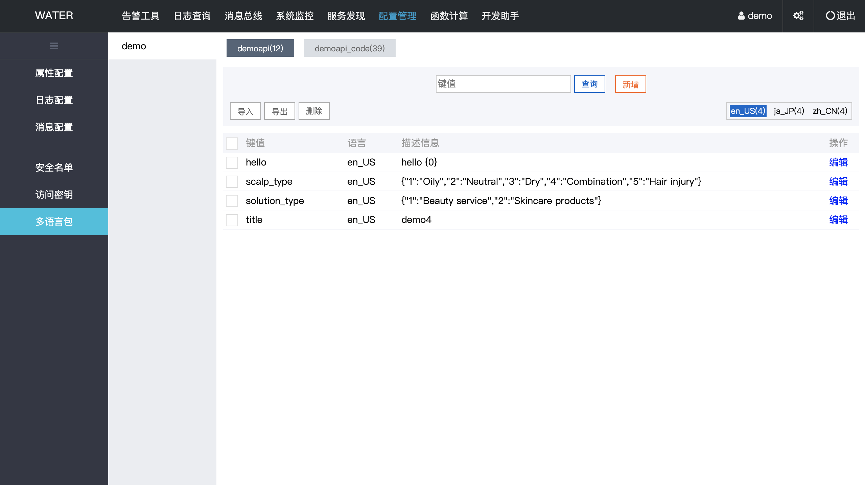Check the box for the title row
Image resolution: width=865 pixels, height=485 pixels.
[x=232, y=220]
